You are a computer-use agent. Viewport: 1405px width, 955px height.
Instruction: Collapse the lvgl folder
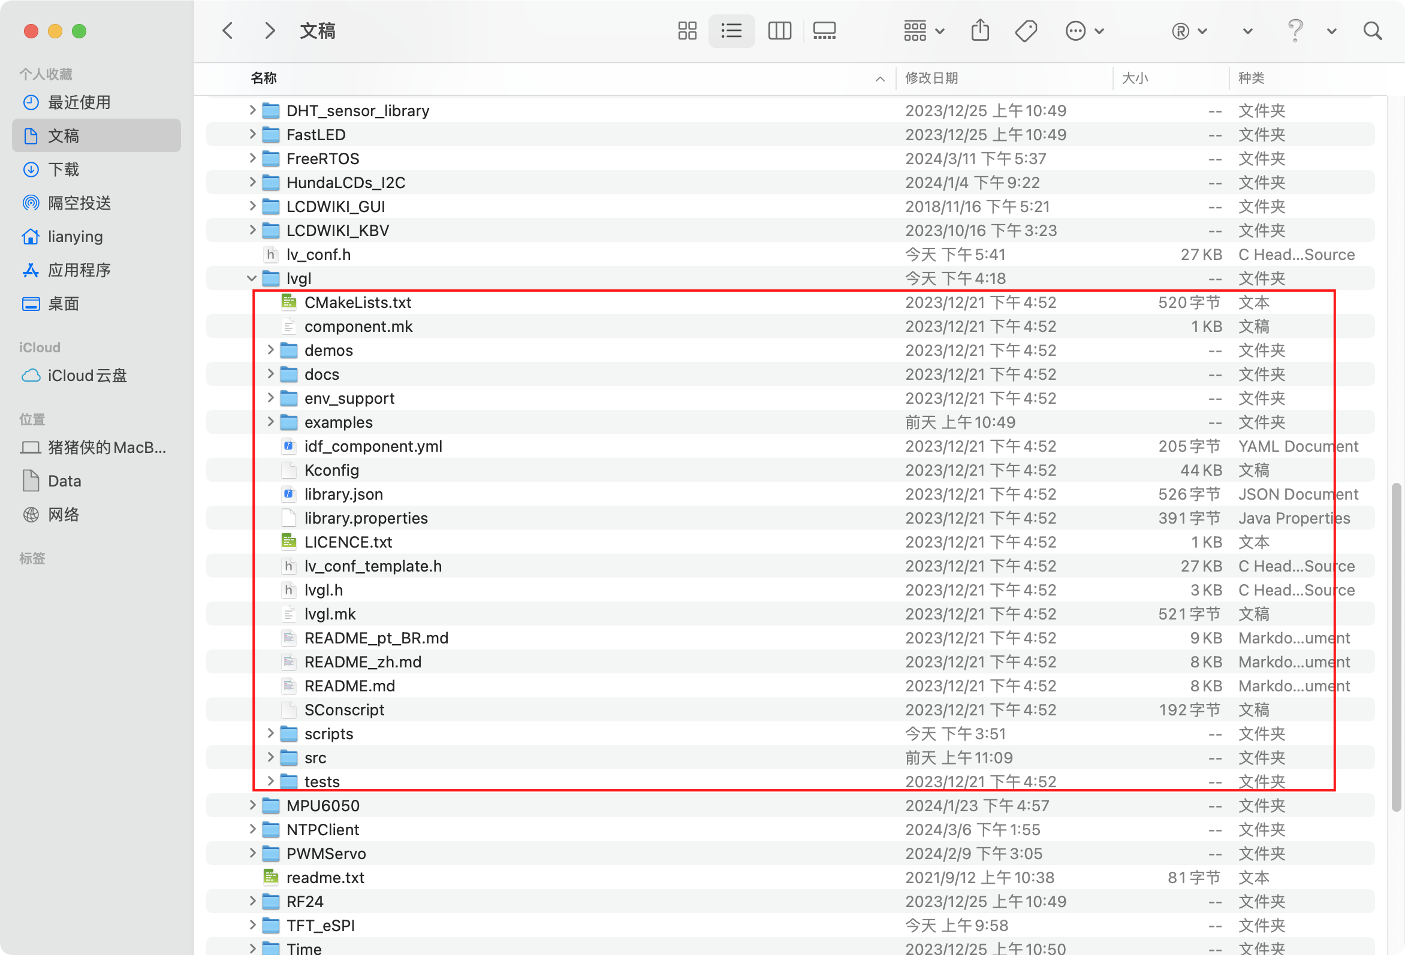(252, 279)
